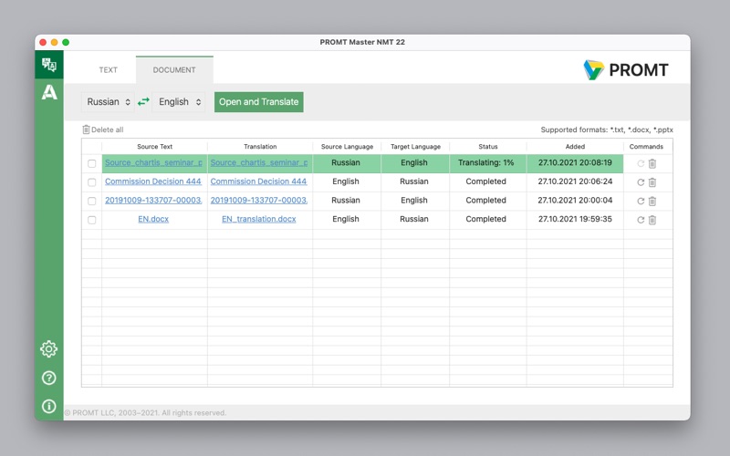Viewport: 730px width, 456px height.
Task: Open the EN.docx source link
Action: (153, 219)
